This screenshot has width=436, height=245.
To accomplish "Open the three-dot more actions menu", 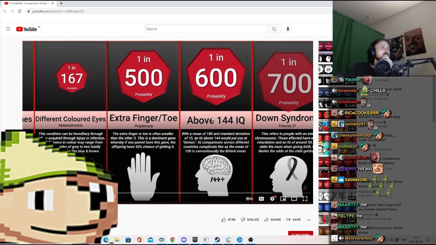I will (x=309, y=220).
